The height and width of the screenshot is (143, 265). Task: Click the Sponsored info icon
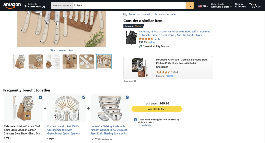click(135, 81)
